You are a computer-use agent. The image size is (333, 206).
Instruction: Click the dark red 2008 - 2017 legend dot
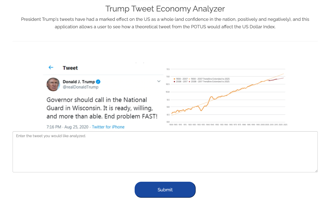coord(174,81)
